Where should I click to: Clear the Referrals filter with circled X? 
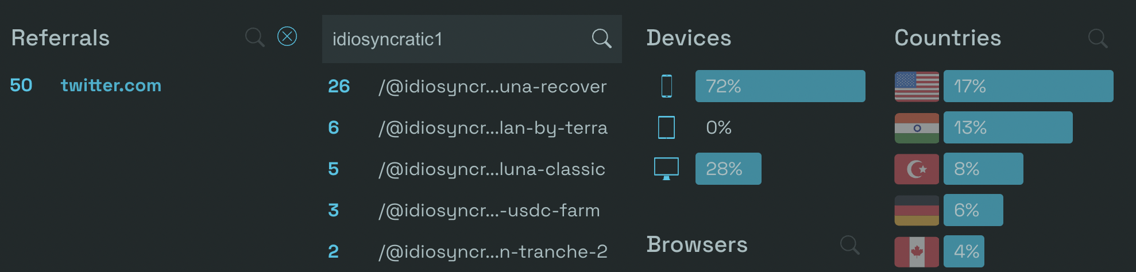(287, 37)
